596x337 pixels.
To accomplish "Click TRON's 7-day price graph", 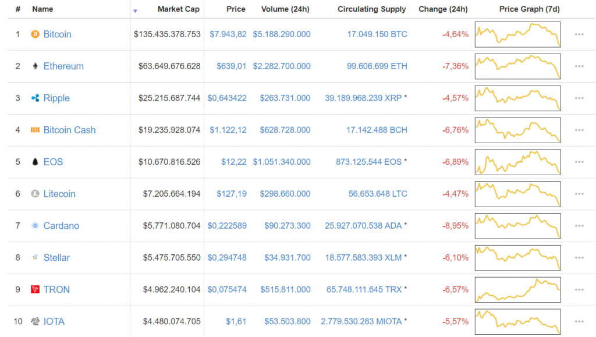I will (517, 289).
